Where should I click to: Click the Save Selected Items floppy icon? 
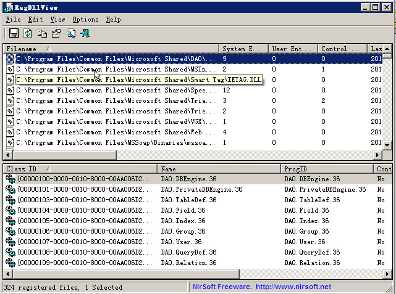pyautogui.click(x=14, y=33)
